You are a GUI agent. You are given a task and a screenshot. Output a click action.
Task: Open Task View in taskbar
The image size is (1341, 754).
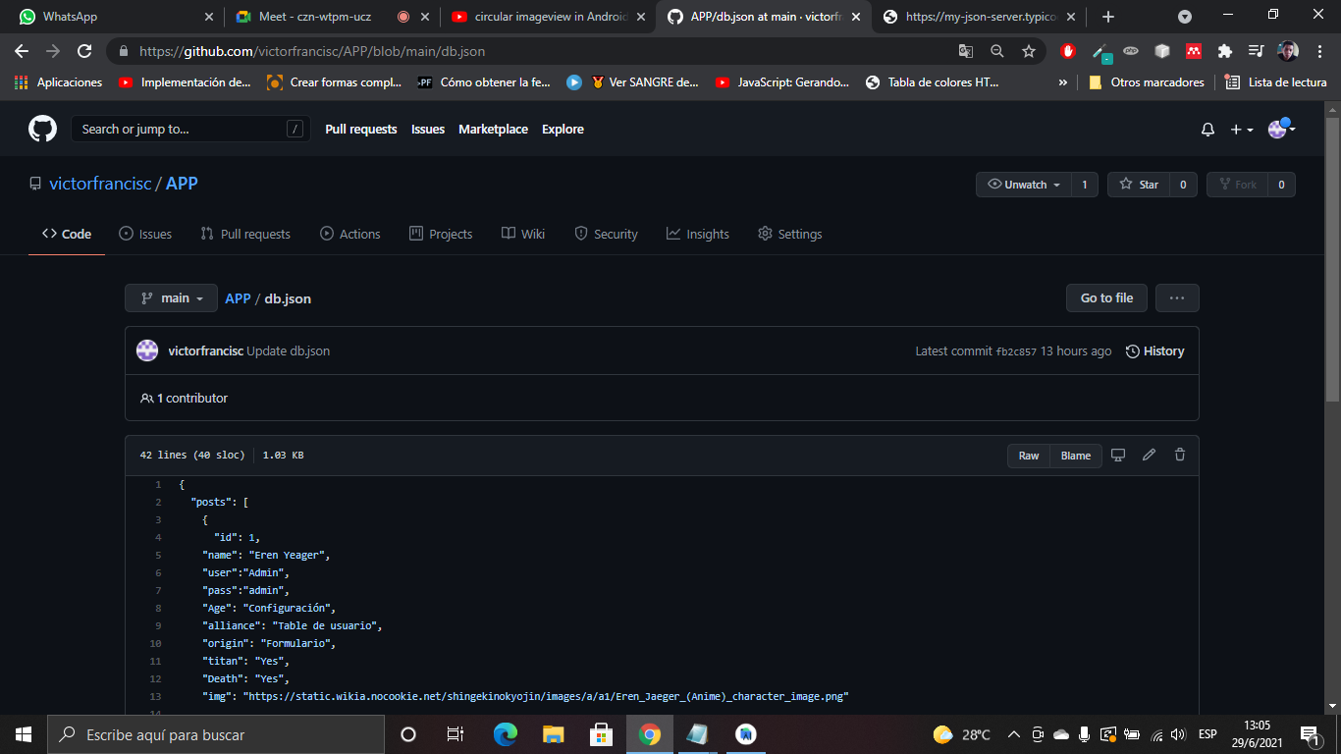[x=456, y=734]
